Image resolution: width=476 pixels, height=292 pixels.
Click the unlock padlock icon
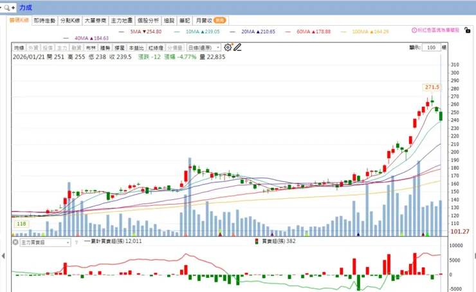click(x=468, y=30)
